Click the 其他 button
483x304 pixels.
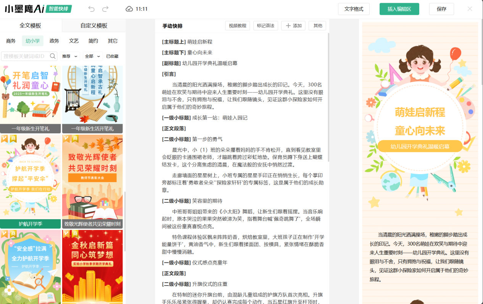[x=317, y=26]
